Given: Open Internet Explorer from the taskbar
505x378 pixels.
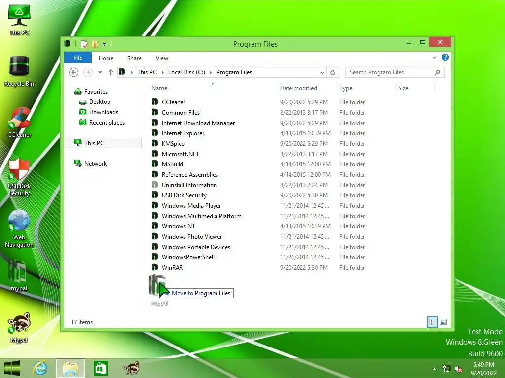Looking at the screenshot, I should [40, 368].
